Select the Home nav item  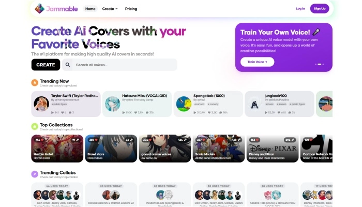(x=90, y=9)
